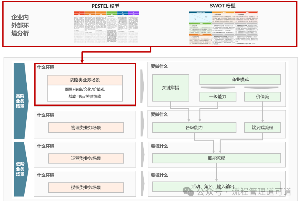Viewport: 301px width, 204px height.
Task: Open the PESTEL model table thumbnail
Action: (106, 28)
